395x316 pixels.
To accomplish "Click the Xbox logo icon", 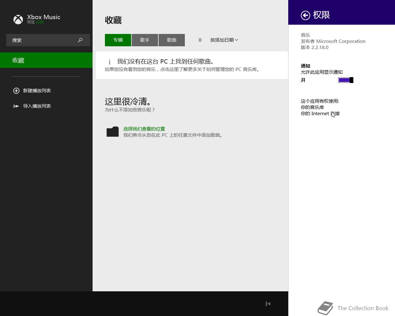I will [x=18, y=19].
